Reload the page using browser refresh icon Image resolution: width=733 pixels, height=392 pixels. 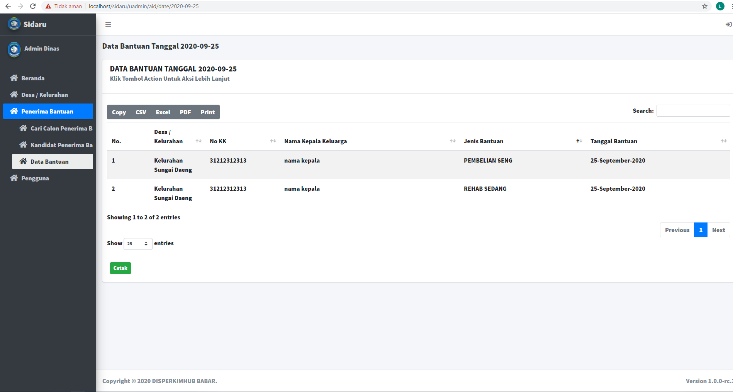[x=33, y=6]
